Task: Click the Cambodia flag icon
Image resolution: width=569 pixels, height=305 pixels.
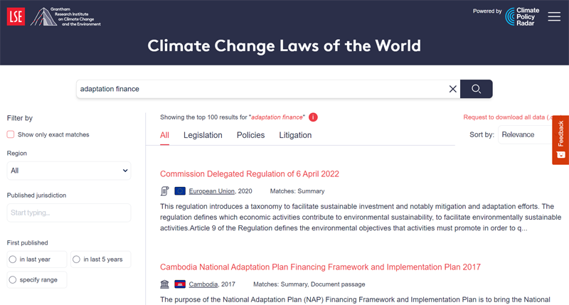Action: pyautogui.click(x=180, y=284)
